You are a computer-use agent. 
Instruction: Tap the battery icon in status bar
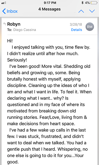[x=94, y=3]
